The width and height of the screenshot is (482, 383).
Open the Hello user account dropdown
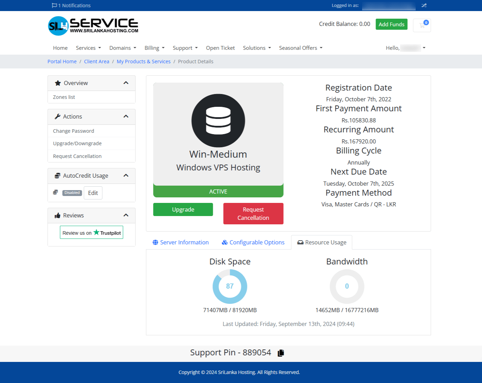tap(406, 48)
